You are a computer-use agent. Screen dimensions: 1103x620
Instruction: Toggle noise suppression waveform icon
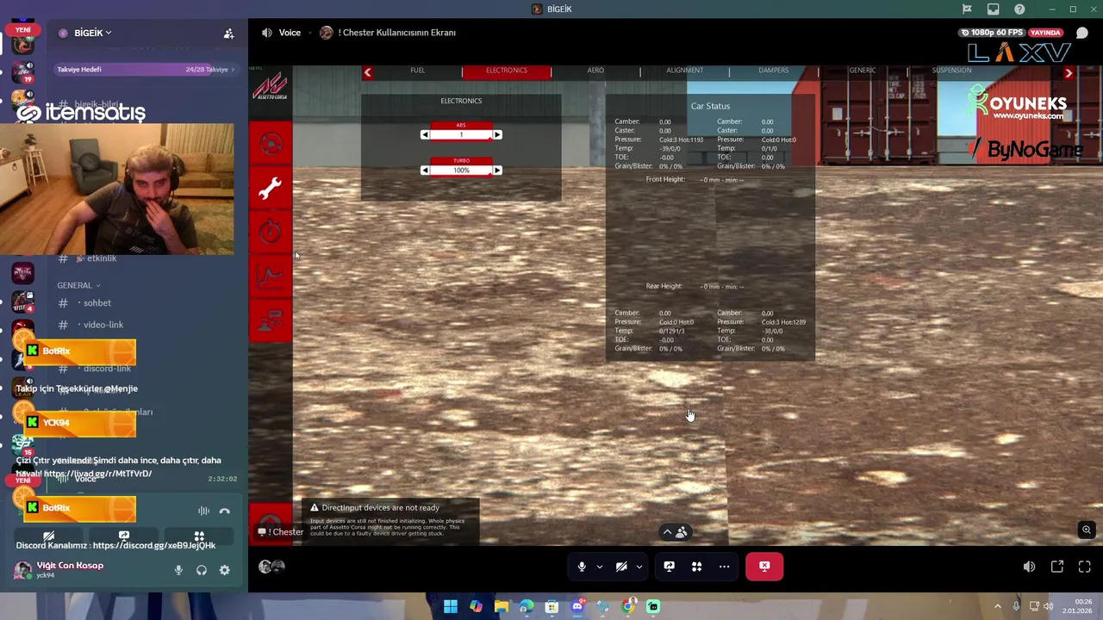(203, 512)
